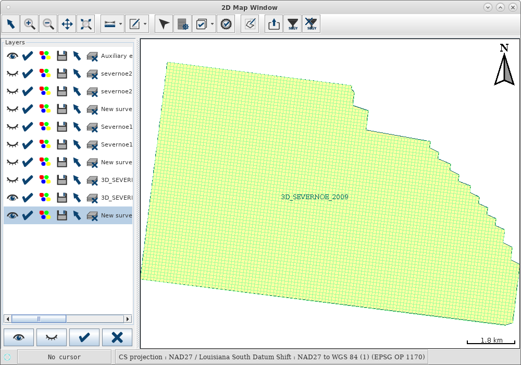This screenshot has height=365, width=521.
Task: Hide all layers with closed-eye button
Action: [x=52, y=337]
